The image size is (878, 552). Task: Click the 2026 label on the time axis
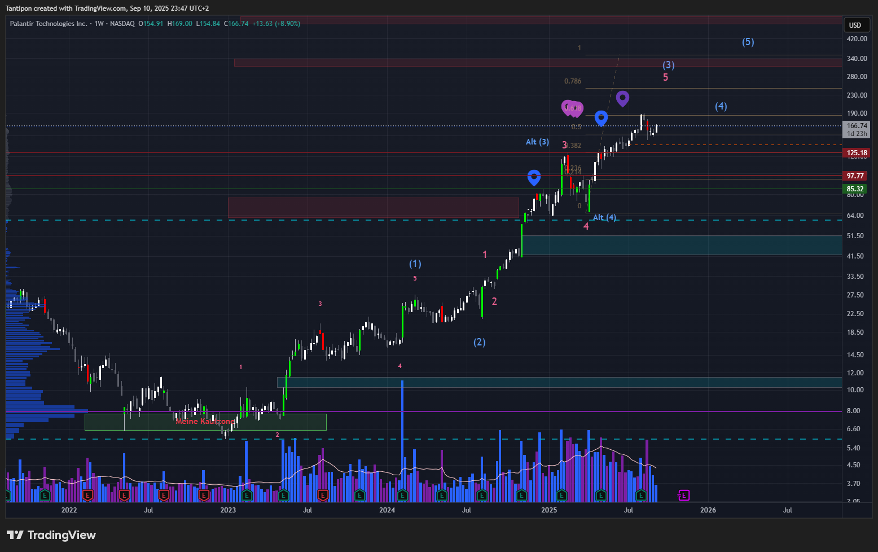click(708, 510)
